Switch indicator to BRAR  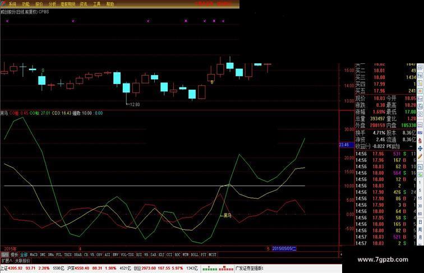78,255
